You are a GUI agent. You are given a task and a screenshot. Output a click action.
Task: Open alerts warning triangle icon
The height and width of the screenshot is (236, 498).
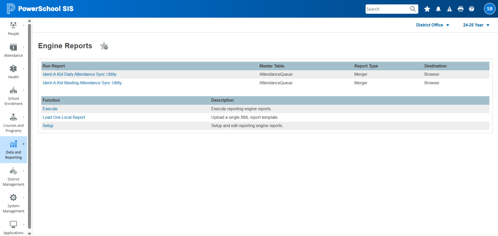[x=449, y=9]
